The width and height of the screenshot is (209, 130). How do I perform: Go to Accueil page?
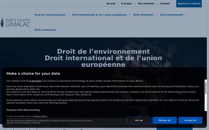coord(111,3)
